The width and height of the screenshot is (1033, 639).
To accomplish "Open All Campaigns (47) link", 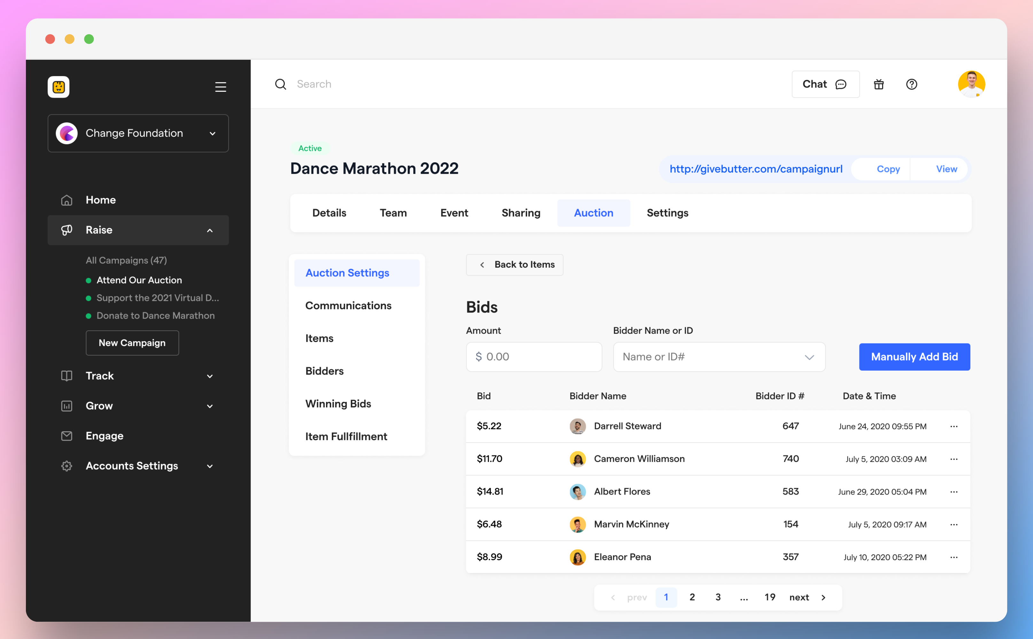I will [x=126, y=260].
